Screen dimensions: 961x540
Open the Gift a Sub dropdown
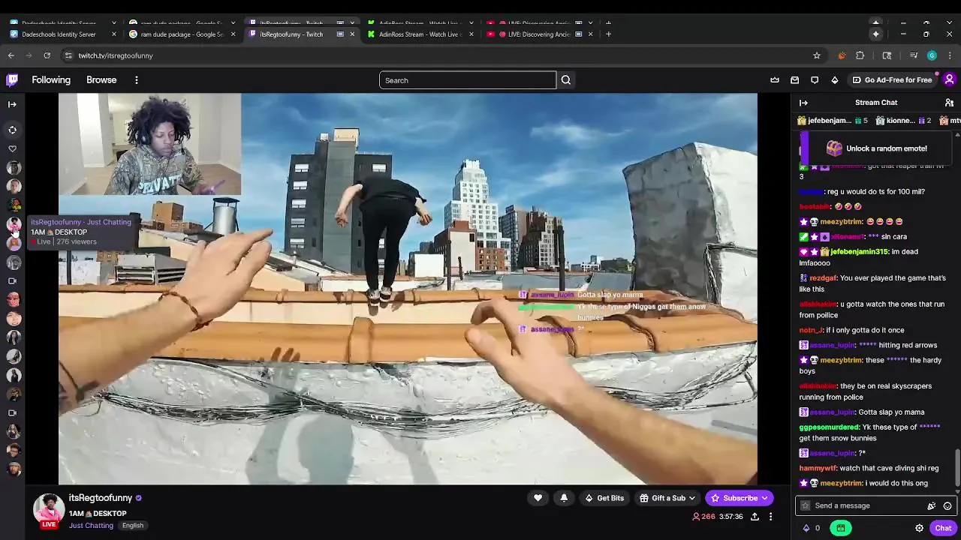tap(667, 498)
